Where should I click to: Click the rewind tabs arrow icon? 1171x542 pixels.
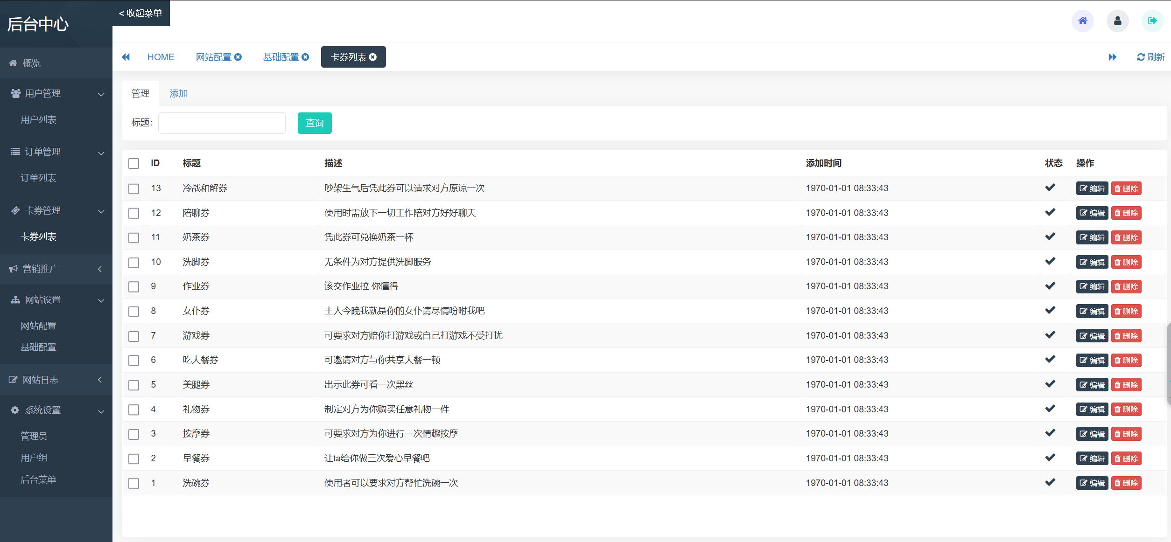coord(126,57)
